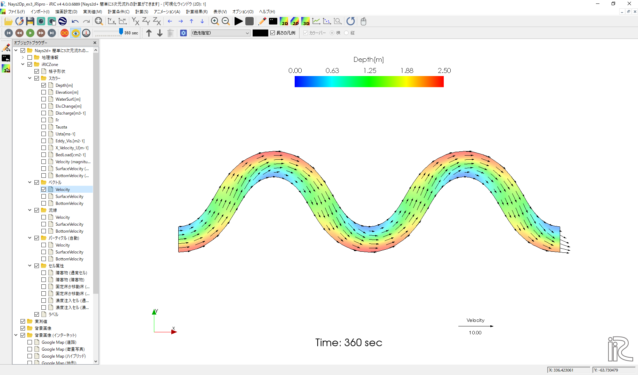
Task: Move selected item up in browser
Action: coord(149,33)
